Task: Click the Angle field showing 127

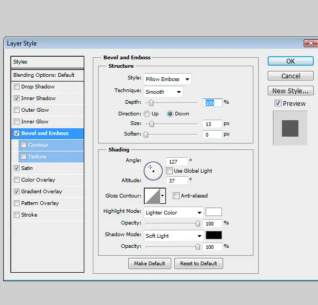Action: click(x=177, y=162)
